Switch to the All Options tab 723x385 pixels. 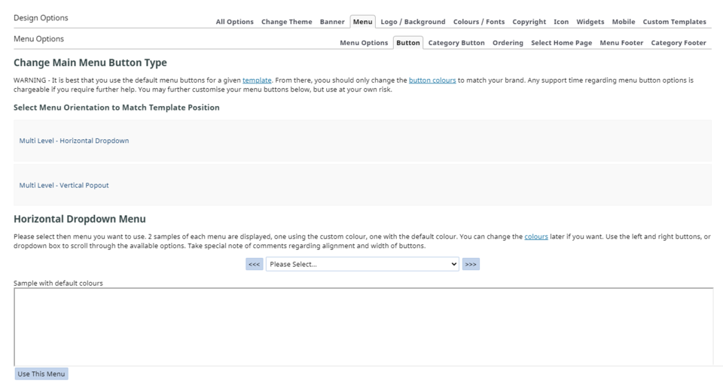pyautogui.click(x=234, y=22)
